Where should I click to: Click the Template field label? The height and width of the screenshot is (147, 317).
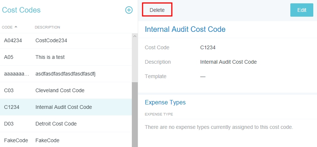pos(156,76)
